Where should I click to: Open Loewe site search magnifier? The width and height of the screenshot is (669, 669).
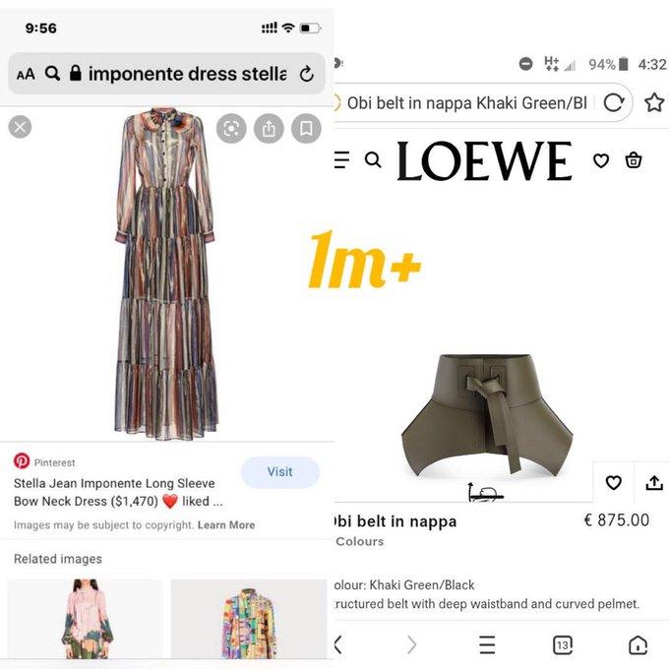(x=373, y=160)
